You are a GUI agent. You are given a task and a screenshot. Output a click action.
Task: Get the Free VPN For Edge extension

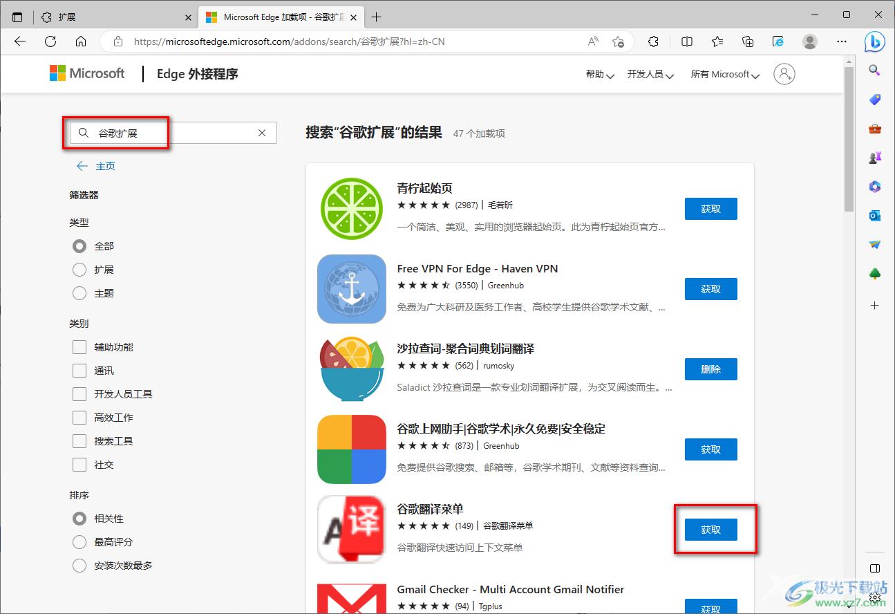[710, 289]
